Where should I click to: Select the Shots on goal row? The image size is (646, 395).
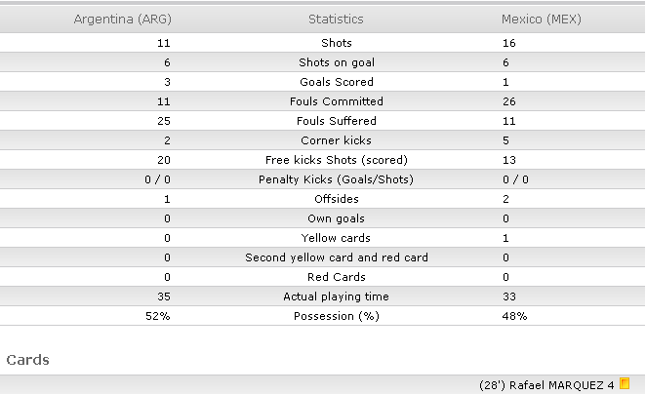(x=323, y=62)
